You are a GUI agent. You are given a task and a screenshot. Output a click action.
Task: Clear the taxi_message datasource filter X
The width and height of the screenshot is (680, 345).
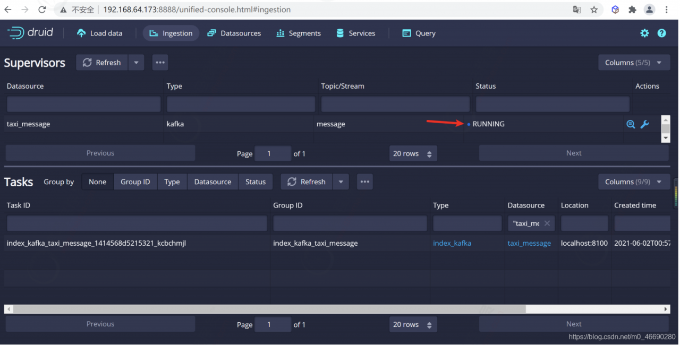click(547, 223)
